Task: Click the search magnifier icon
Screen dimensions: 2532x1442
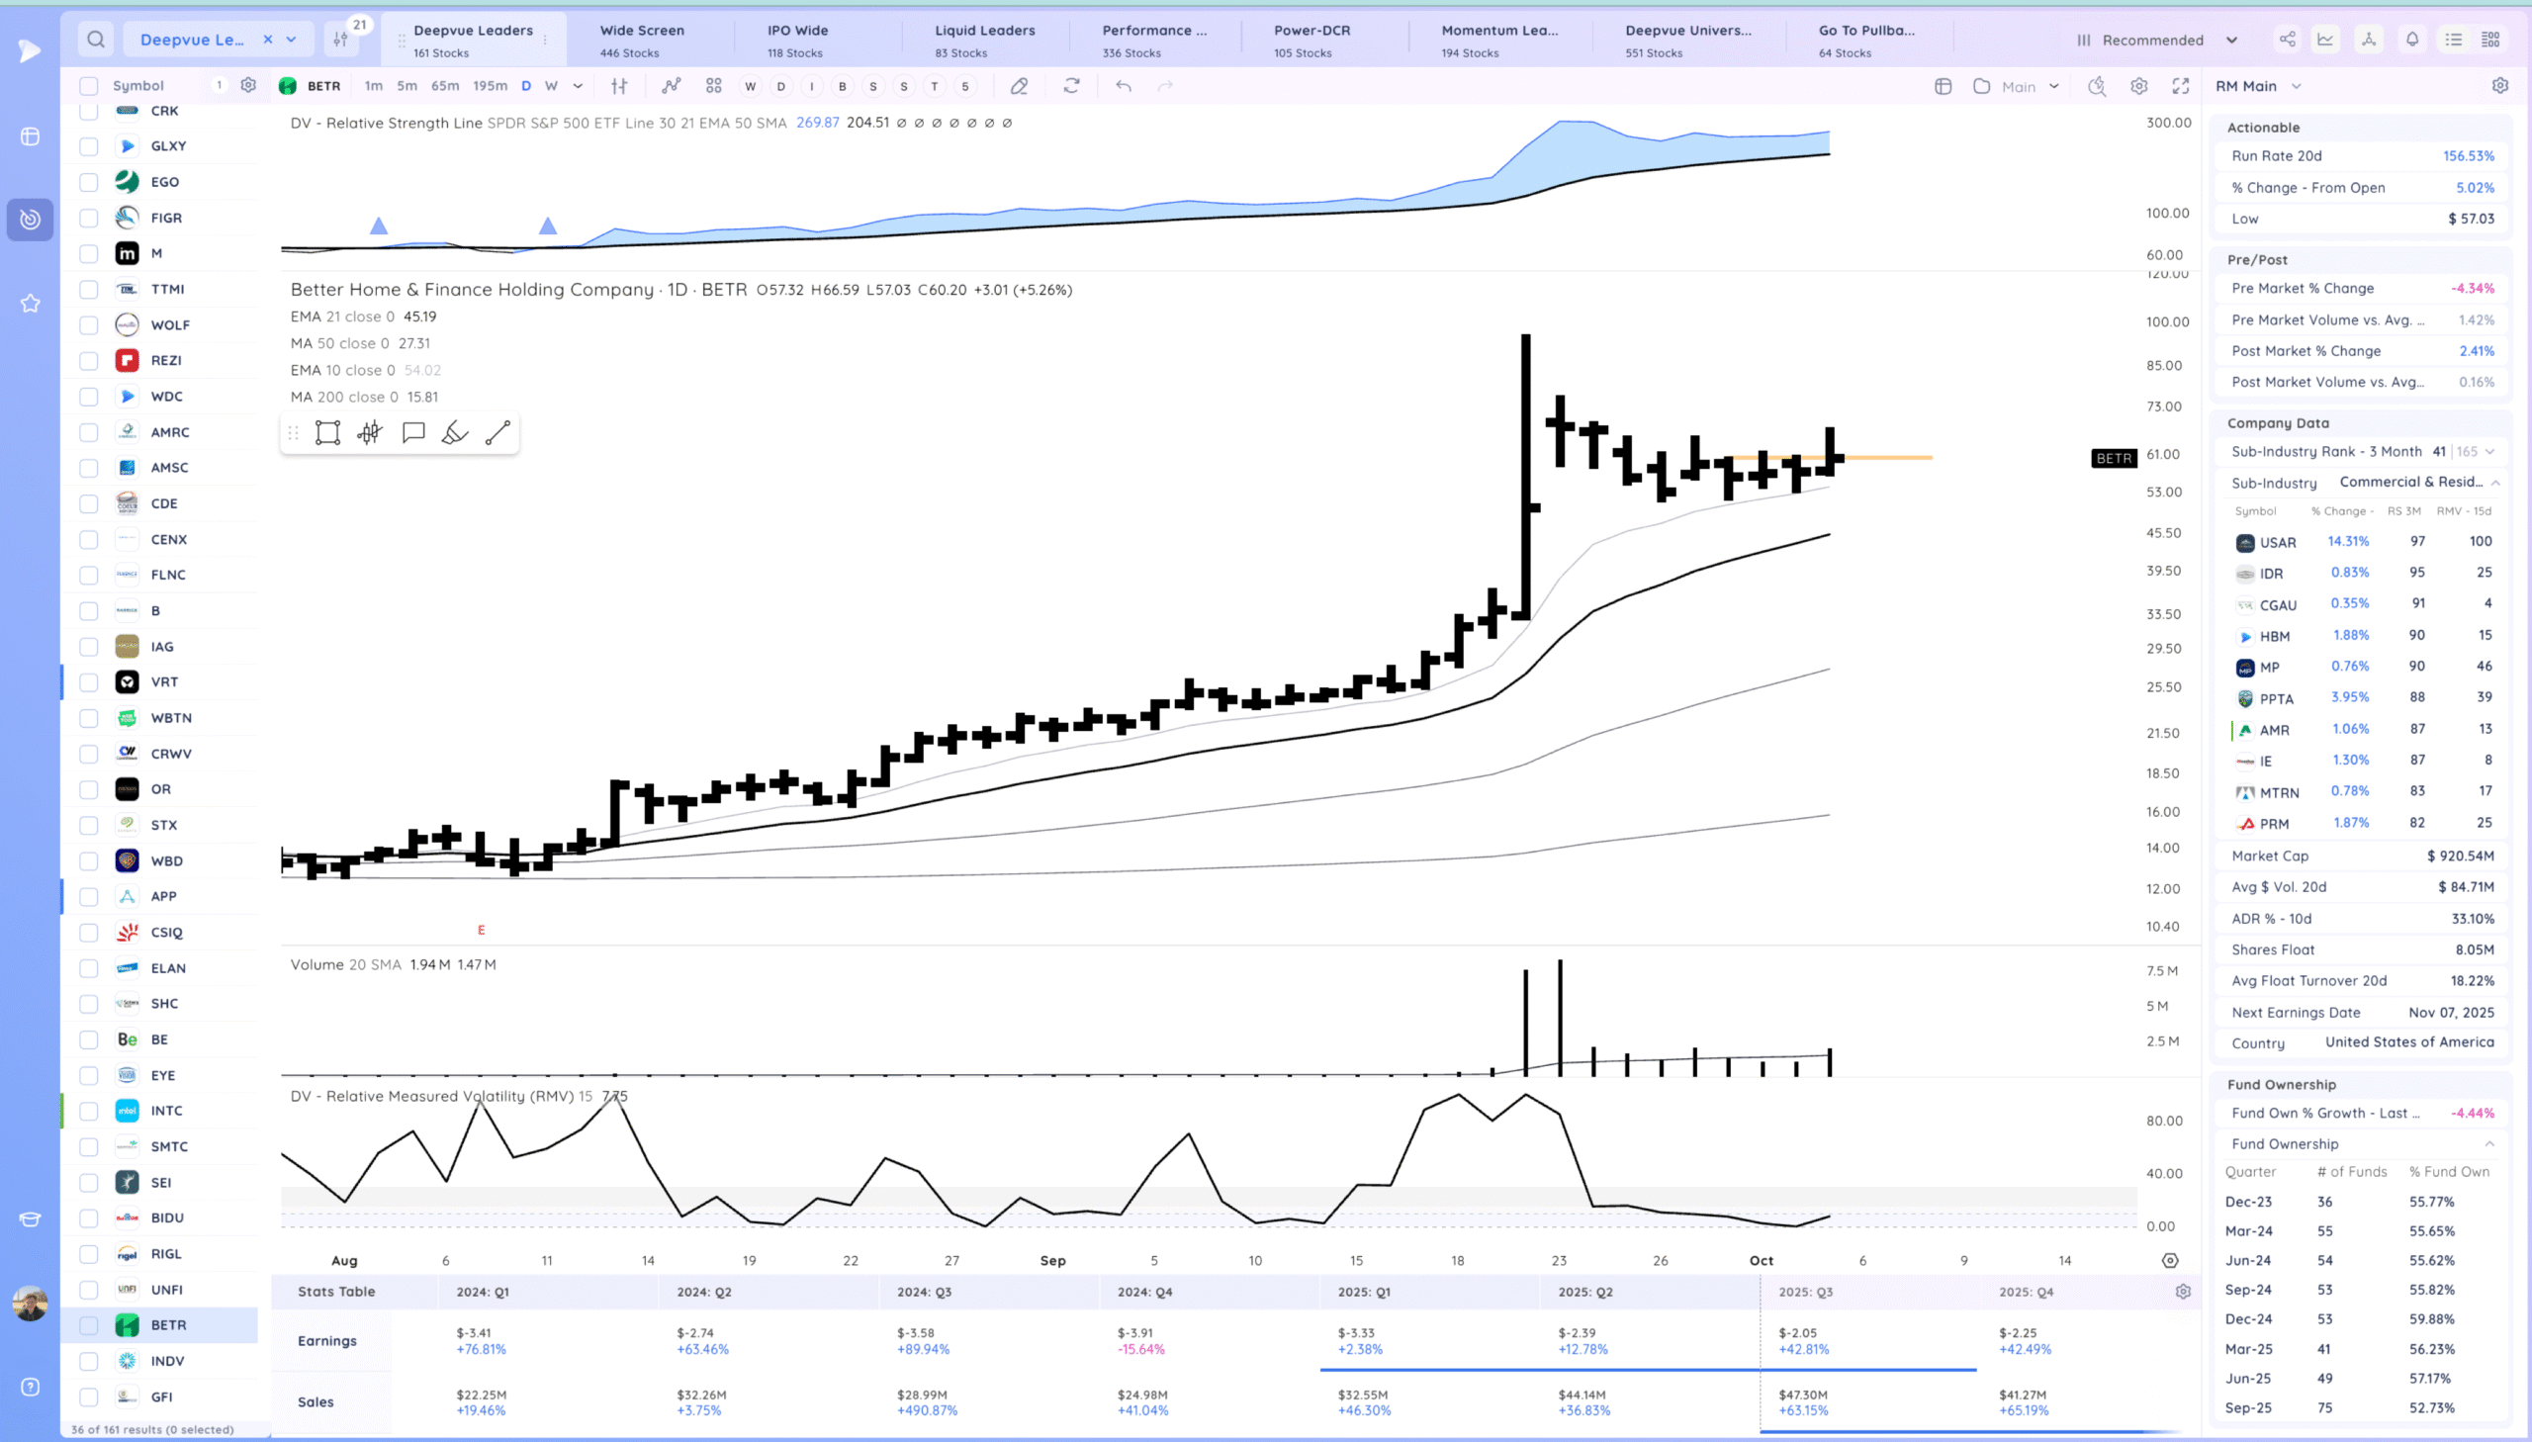Action: click(95, 40)
